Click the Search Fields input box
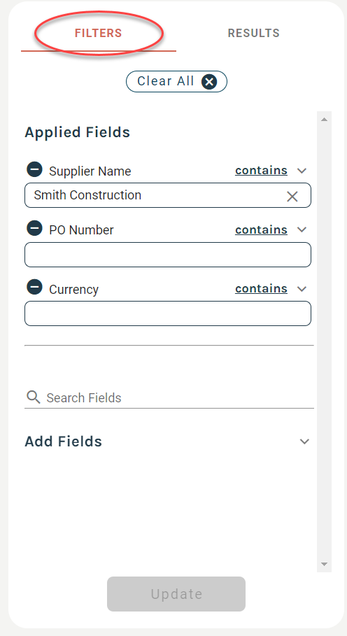Screen dimensions: 347x636 [x=178, y=397]
